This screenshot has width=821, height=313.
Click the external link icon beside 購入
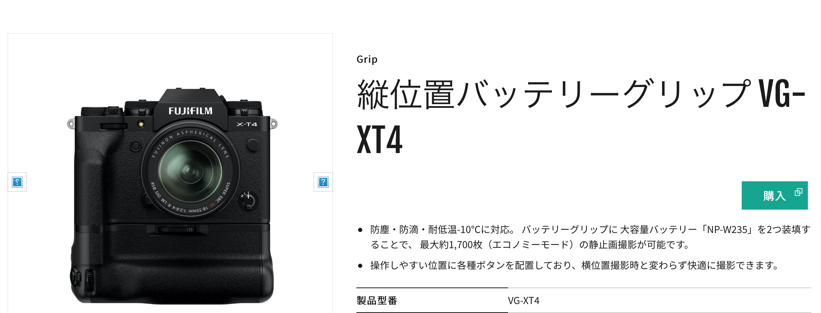coord(798,192)
